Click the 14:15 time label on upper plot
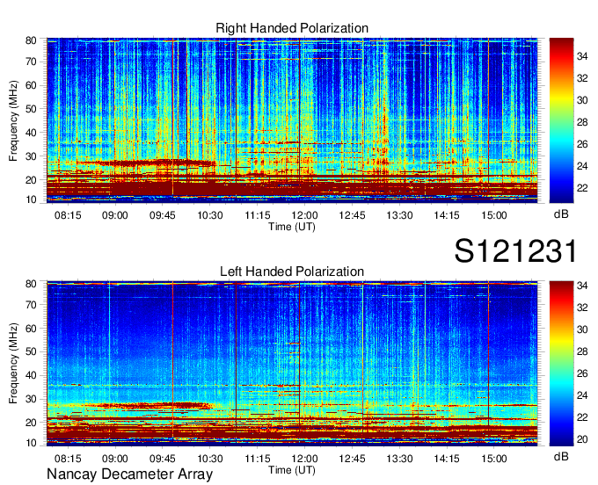The image size is (598, 485). pyautogui.click(x=447, y=215)
